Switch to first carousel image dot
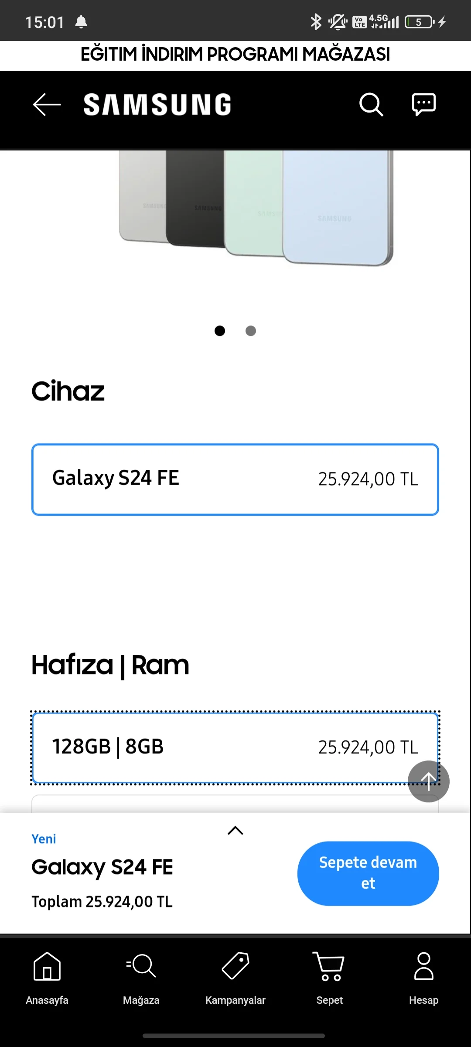The image size is (471, 1047). (x=220, y=331)
